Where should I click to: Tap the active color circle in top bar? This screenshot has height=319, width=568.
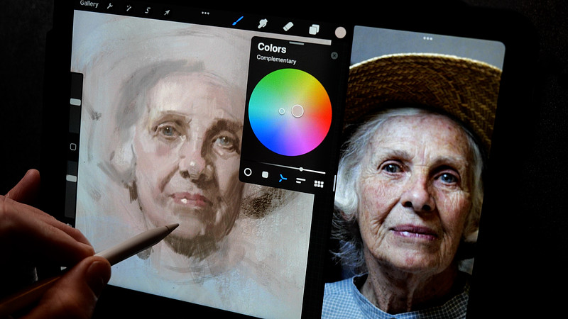pos(340,32)
